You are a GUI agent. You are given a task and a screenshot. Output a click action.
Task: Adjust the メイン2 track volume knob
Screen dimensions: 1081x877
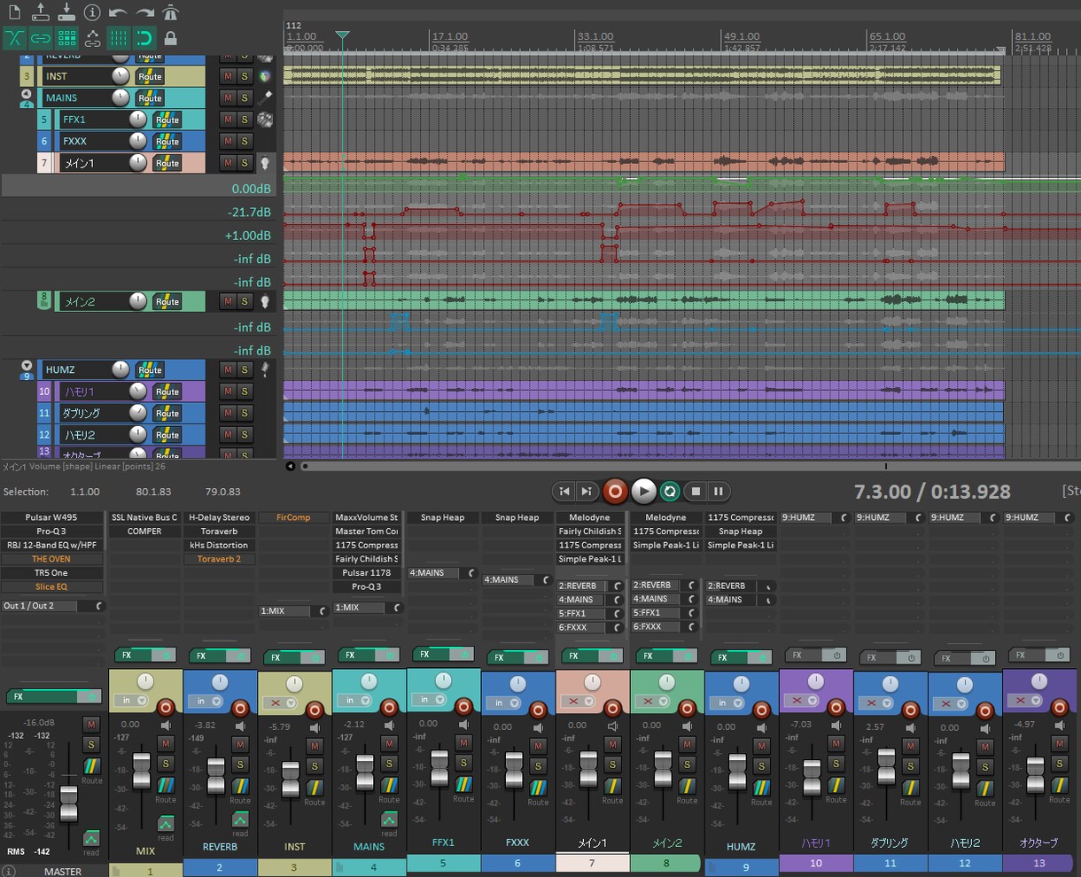click(x=137, y=301)
